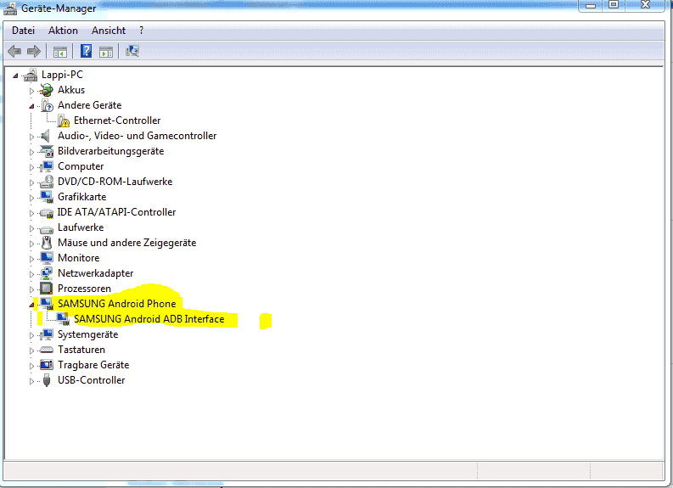Click the Scan for hardware changes icon

coord(132,51)
